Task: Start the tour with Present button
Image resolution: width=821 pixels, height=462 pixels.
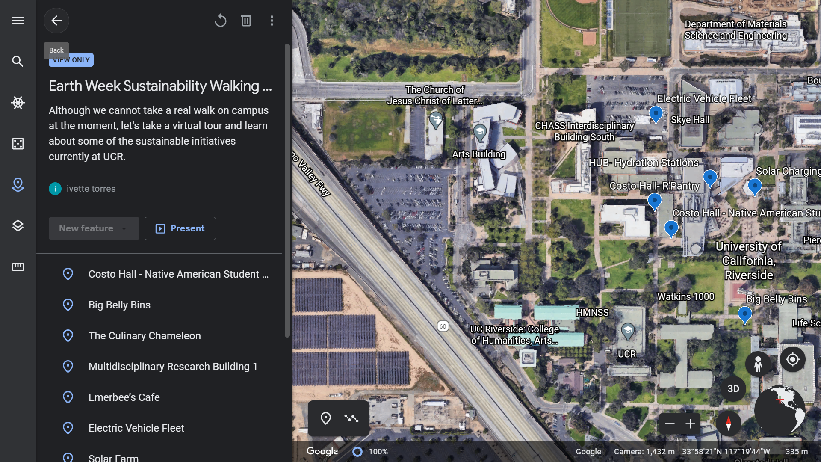Action: [180, 228]
